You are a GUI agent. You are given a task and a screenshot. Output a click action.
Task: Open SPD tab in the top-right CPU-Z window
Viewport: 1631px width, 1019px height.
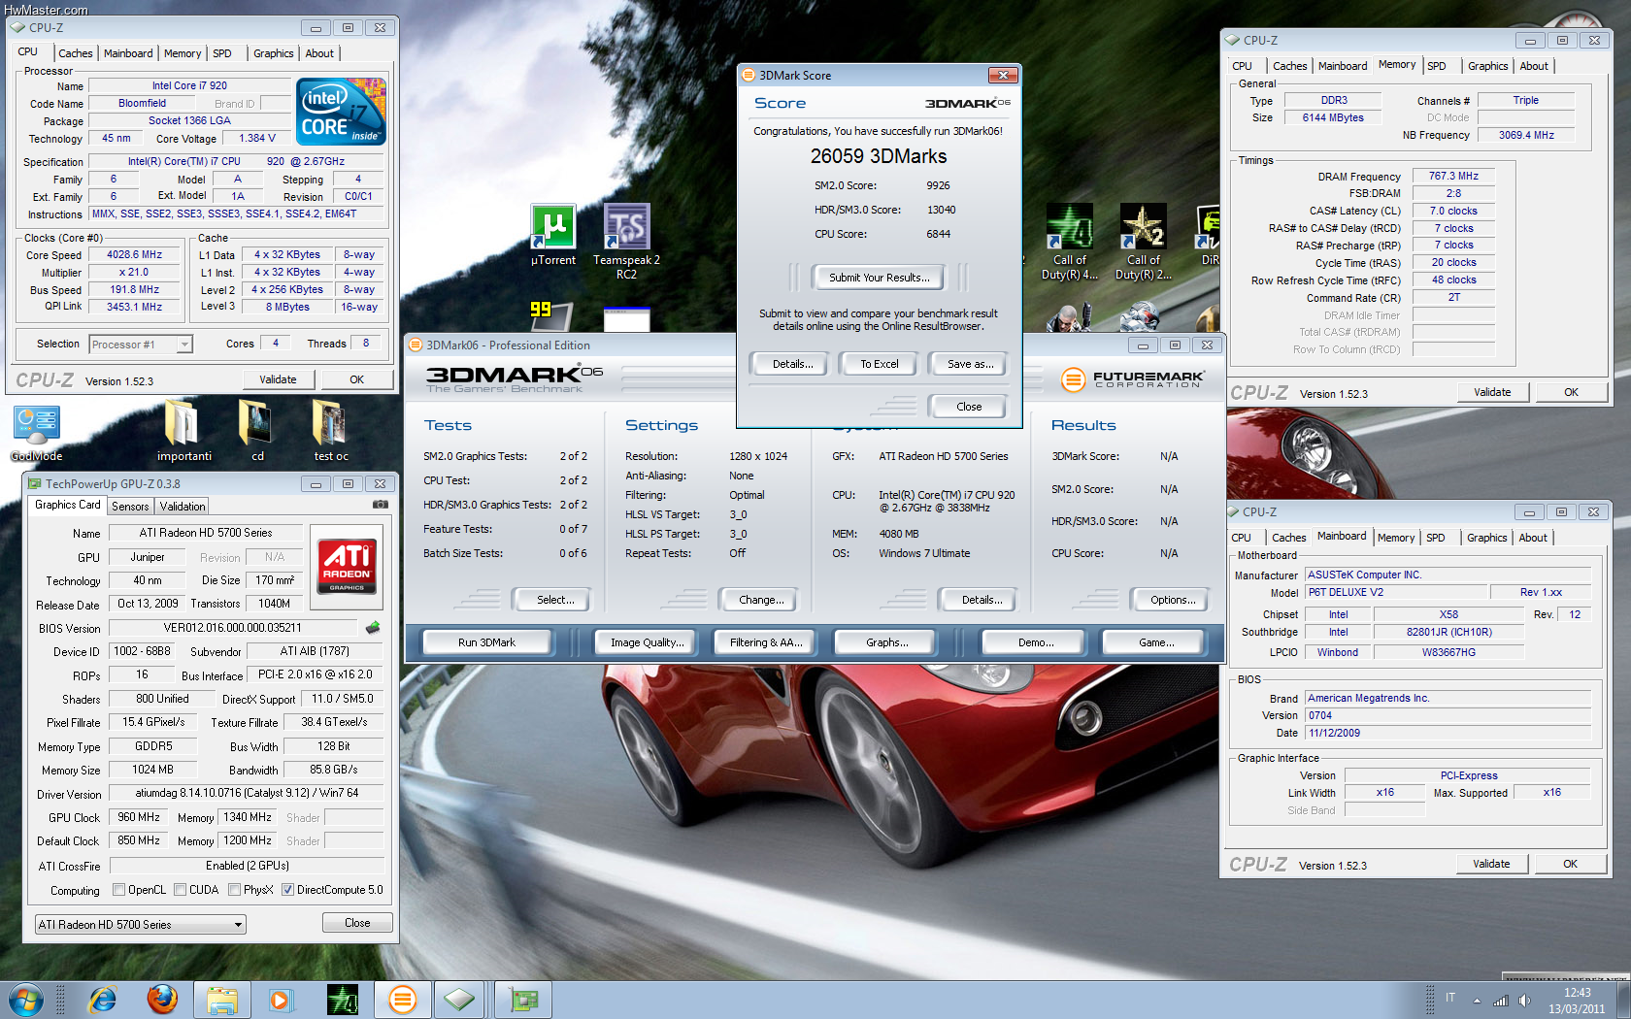coord(1437,66)
